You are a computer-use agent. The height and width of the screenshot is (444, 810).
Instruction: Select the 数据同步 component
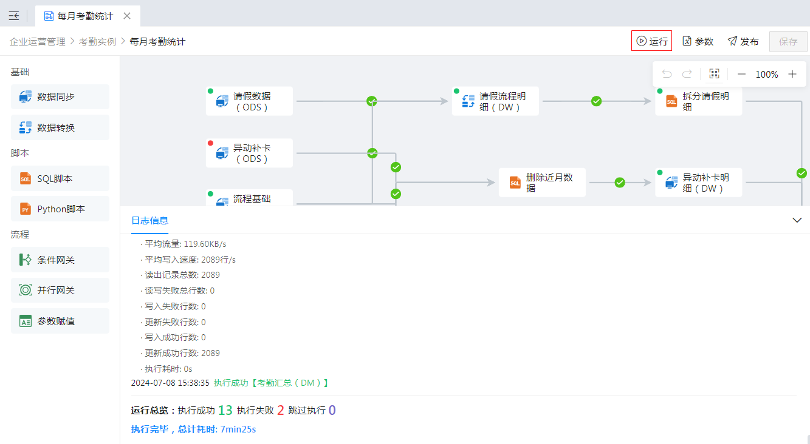pos(60,97)
